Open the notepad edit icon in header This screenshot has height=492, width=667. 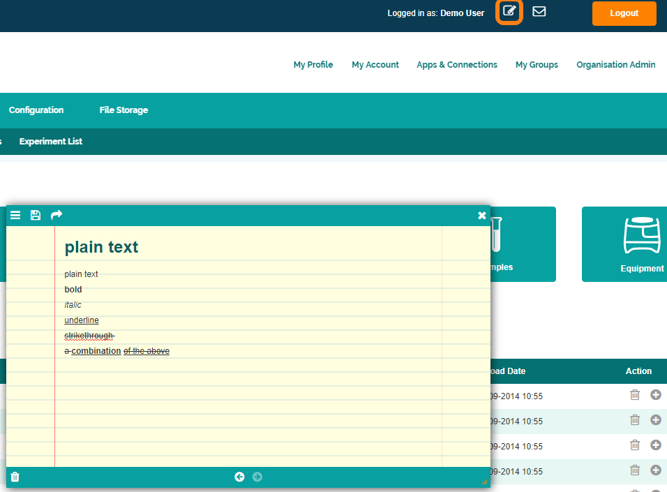coord(509,12)
